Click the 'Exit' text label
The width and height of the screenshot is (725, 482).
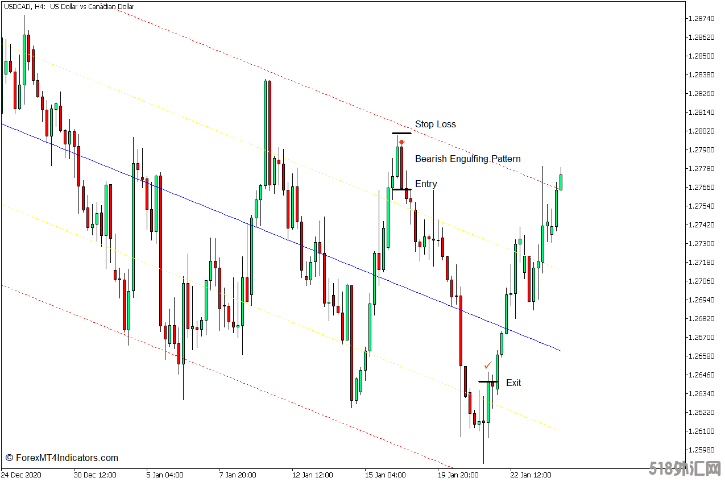coord(513,383)
